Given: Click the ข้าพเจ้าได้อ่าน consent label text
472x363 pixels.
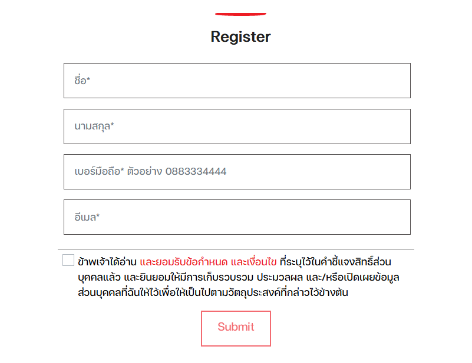Looking at the screenshot, I should 107,261.
